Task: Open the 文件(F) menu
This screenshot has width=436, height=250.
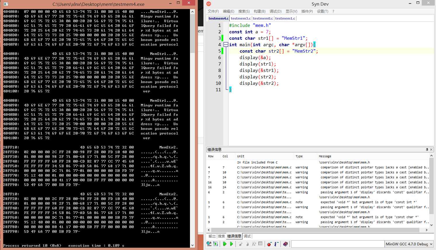Action: coord(213,11)
